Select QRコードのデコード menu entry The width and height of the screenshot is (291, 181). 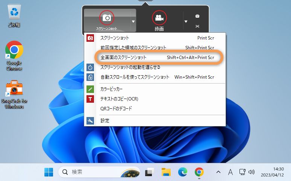[x=155, y=108]
